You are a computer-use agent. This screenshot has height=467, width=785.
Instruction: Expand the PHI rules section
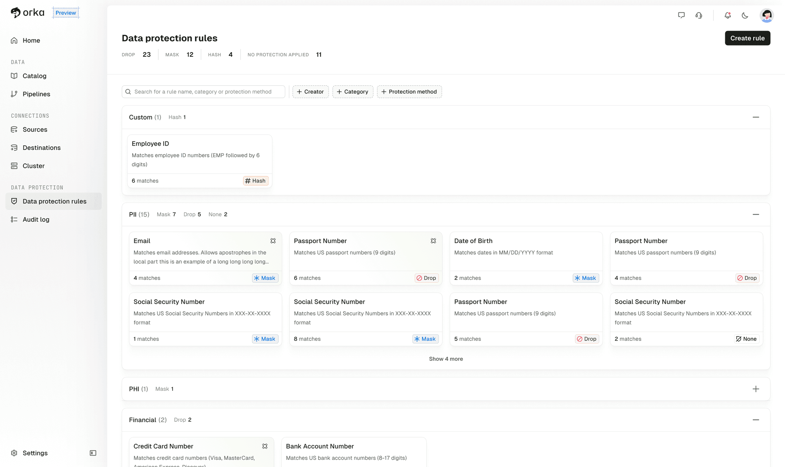755,389
